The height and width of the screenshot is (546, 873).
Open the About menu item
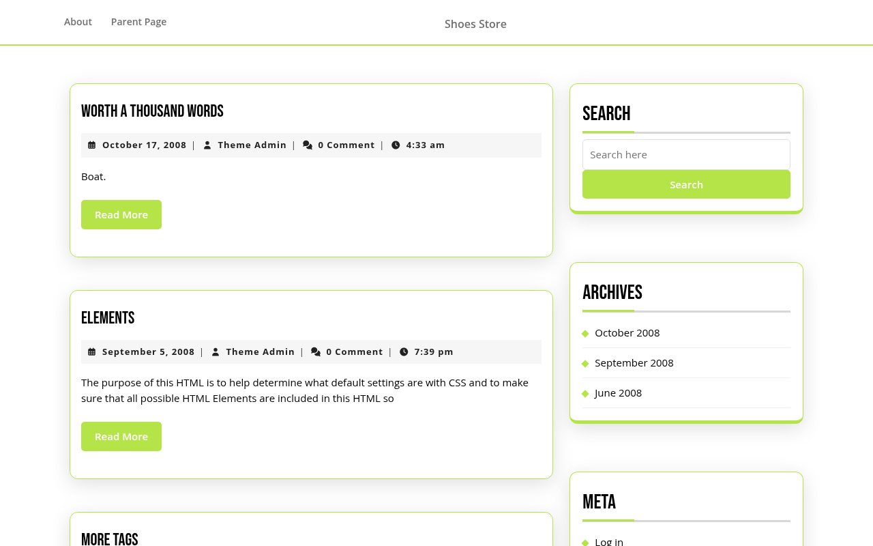click(78, 22)
